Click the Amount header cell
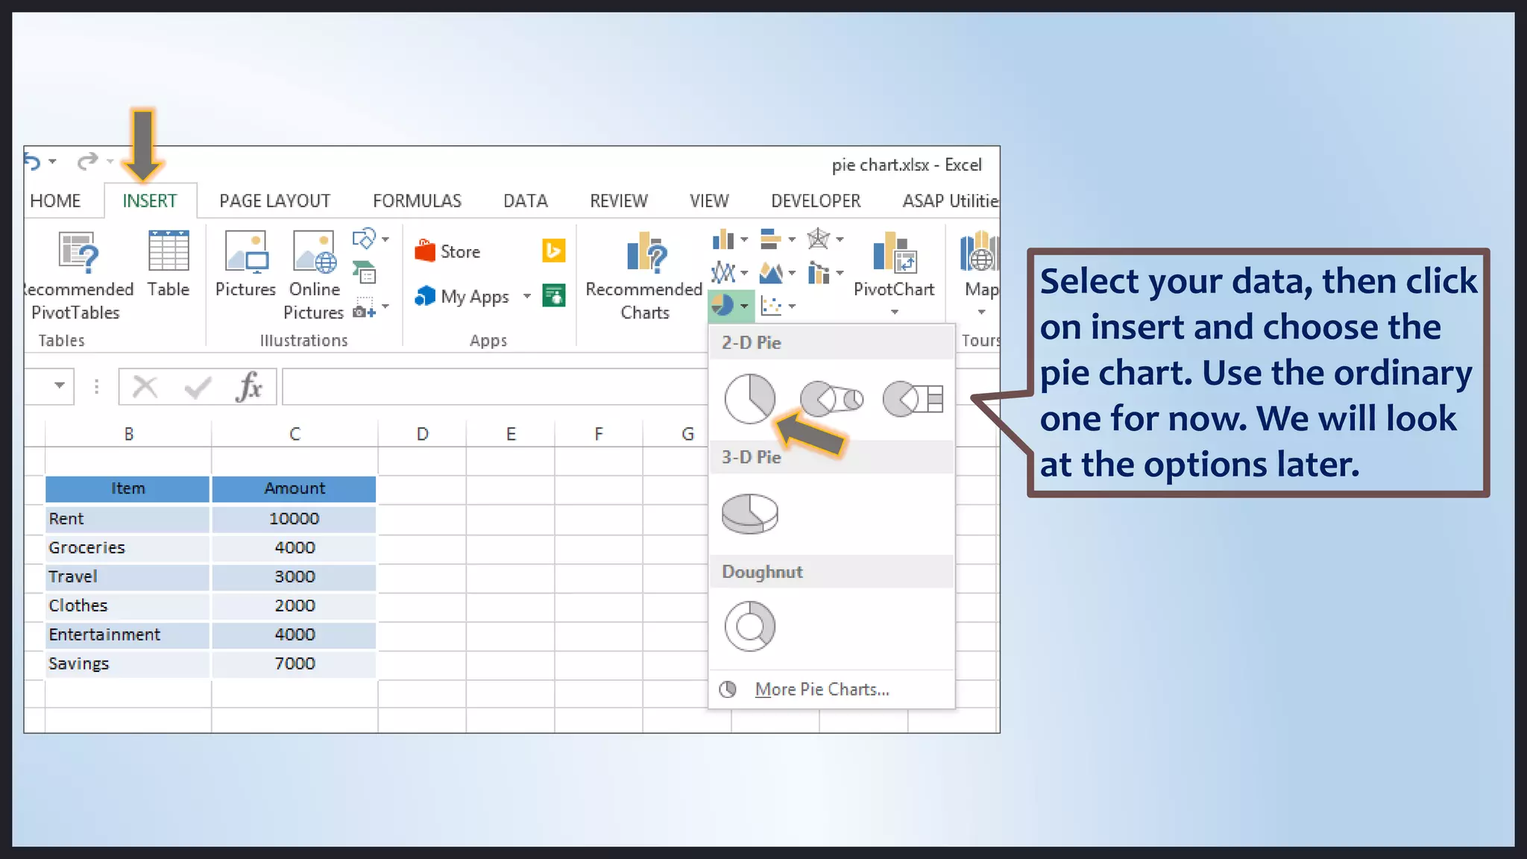The height and width of the screenshot is (859, 1527). click(295, 488)
